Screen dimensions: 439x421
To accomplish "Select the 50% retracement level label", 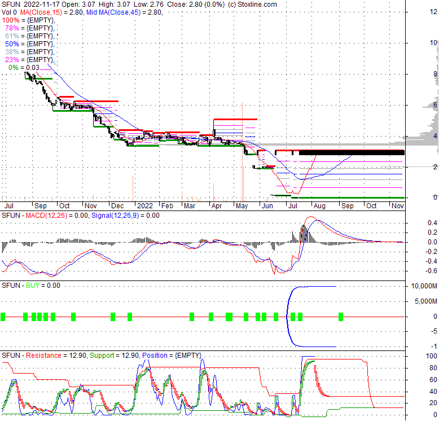I will point(29,43).
